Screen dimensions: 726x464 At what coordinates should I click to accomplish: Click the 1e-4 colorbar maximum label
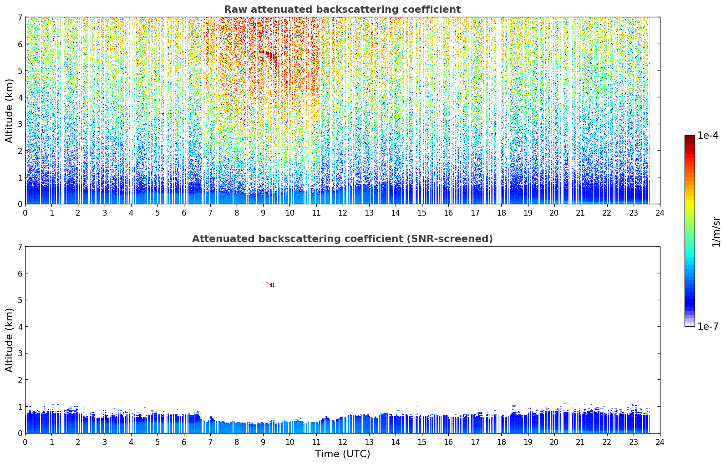(x=708, y=136)
